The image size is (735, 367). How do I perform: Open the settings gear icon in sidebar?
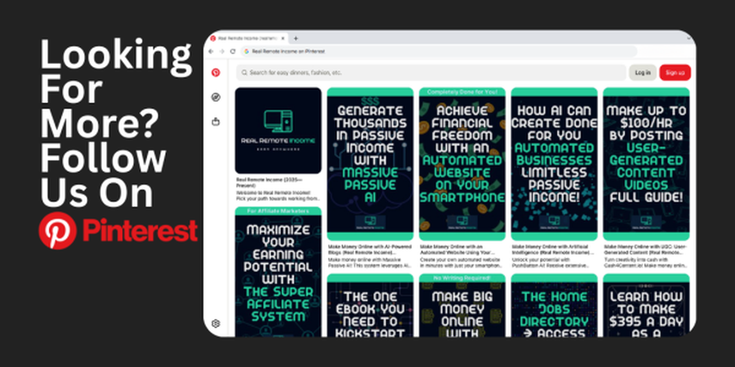coord(216,324)
